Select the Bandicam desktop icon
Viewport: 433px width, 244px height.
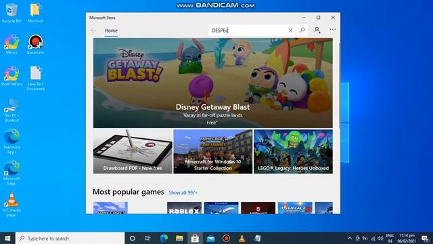click(x=35, y=44)
